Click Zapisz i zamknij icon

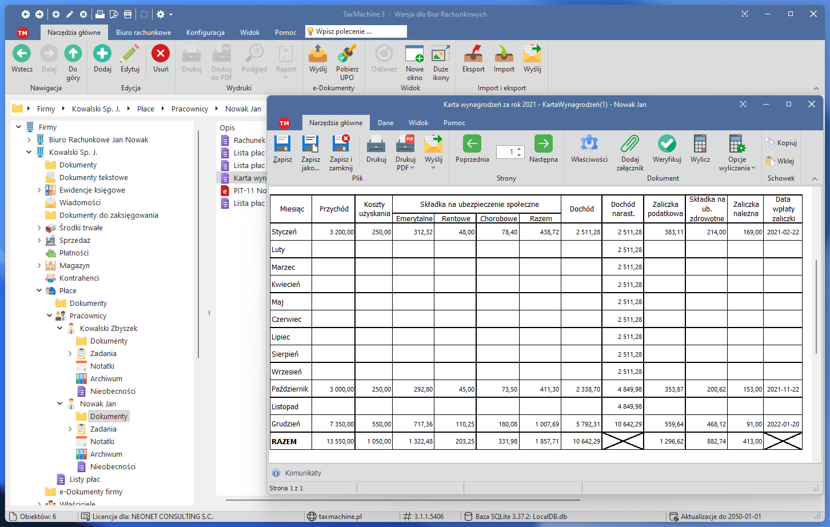(x=341, y=144)
